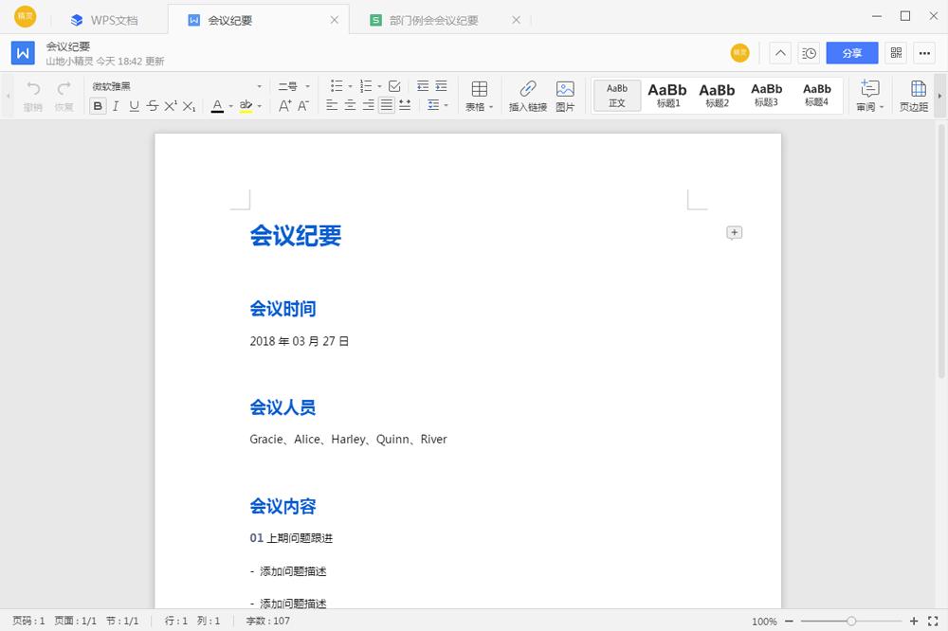Viewport: 948px width, 631px height.
Task: Select the 正文 body text style
Action: tap(617, 96)
